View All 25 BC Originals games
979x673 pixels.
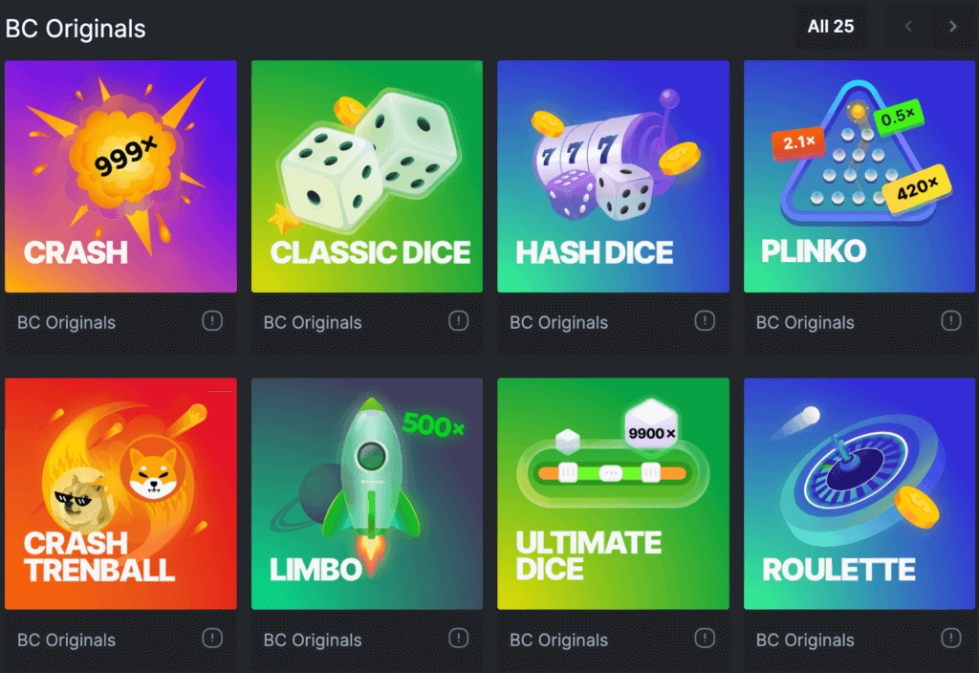831,27
